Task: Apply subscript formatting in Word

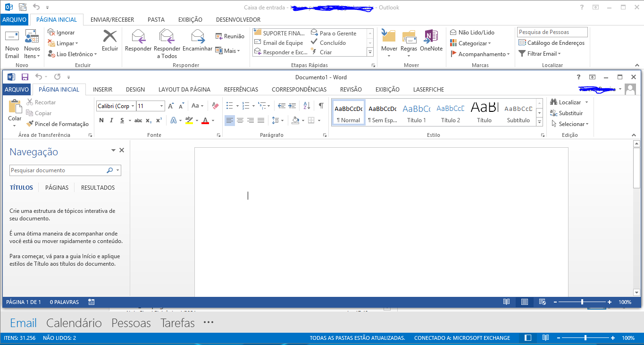Action: (149, 120)
